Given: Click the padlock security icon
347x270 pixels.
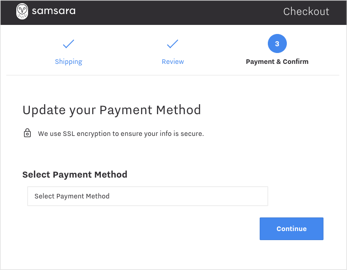Looking at the screenshot, I should click(x=27, y=133).
